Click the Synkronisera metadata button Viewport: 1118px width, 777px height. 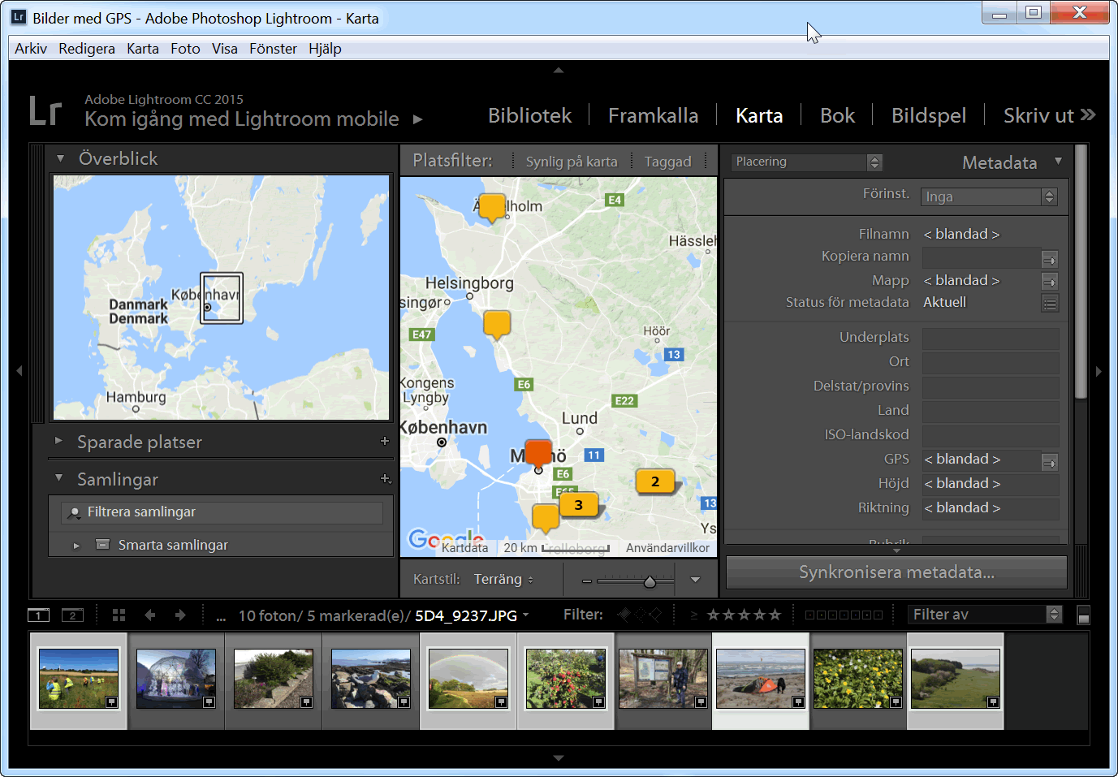(896, 572)
